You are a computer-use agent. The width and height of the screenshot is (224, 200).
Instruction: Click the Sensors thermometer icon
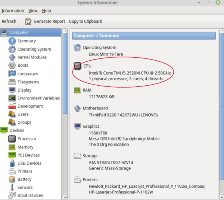coord(12,187)
